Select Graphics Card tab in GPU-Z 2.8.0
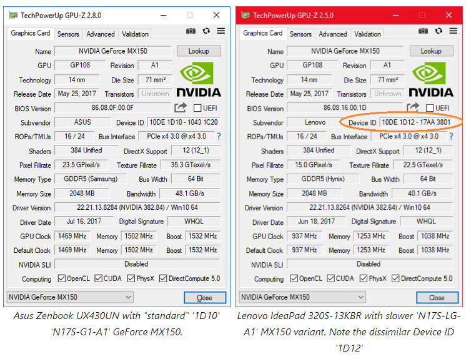The width and height of the screenshot is (466, 364). 31,33
